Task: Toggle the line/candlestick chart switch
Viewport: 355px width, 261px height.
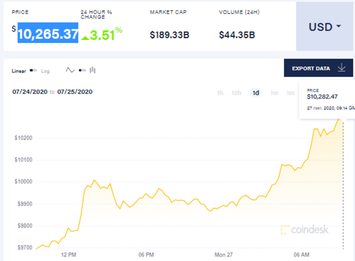Action: point(82,70)
